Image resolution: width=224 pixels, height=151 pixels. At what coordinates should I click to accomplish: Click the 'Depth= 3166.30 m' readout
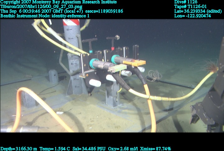[19, 149]
